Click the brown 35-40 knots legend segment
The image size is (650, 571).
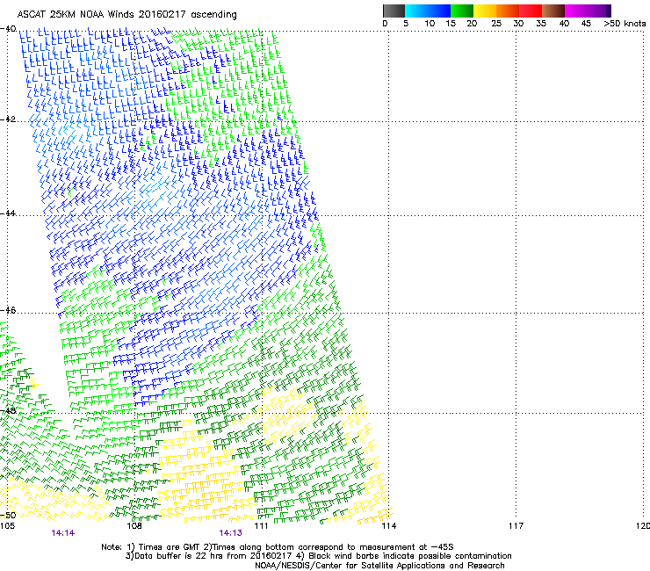click(553, 11)
